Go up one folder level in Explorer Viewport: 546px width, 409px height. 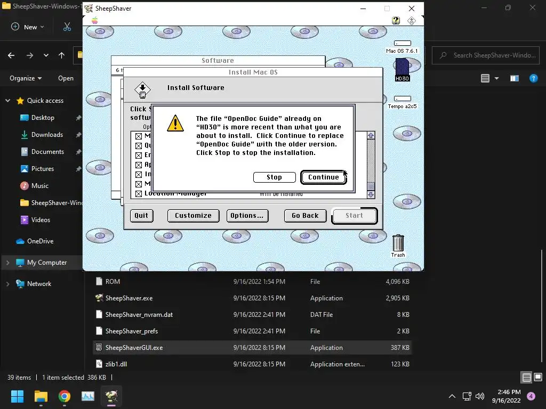coord(62,55)
